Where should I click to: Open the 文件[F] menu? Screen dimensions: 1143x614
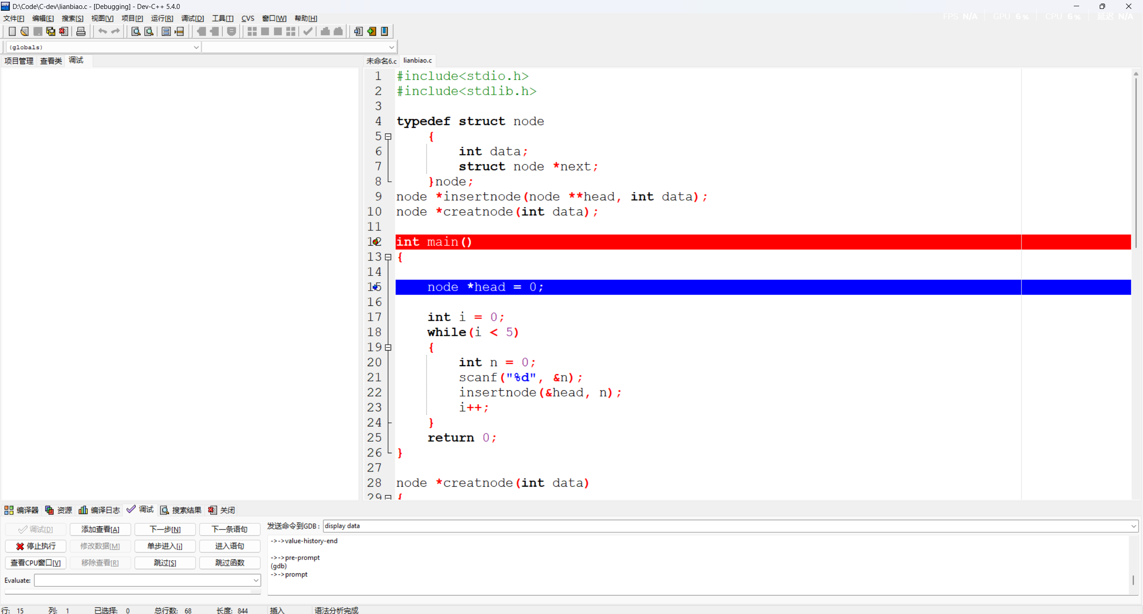[x=14, y=18]
